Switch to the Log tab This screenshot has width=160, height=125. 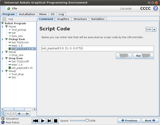[x=61, y=14]
